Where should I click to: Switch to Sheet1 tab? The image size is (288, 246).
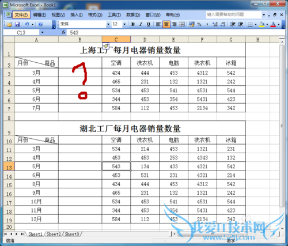[x=35, y=234]
